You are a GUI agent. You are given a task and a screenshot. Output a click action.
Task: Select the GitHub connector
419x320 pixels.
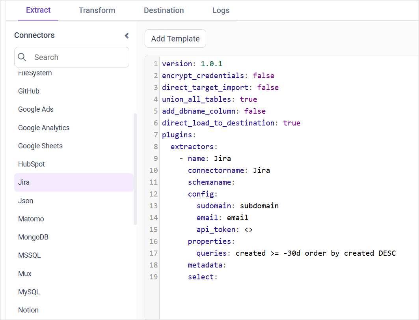[28, 91]
